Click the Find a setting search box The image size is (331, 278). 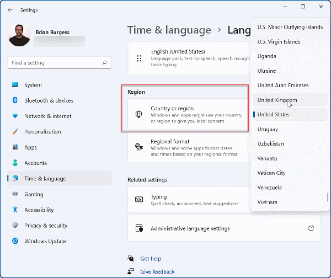tap(60, 62)
